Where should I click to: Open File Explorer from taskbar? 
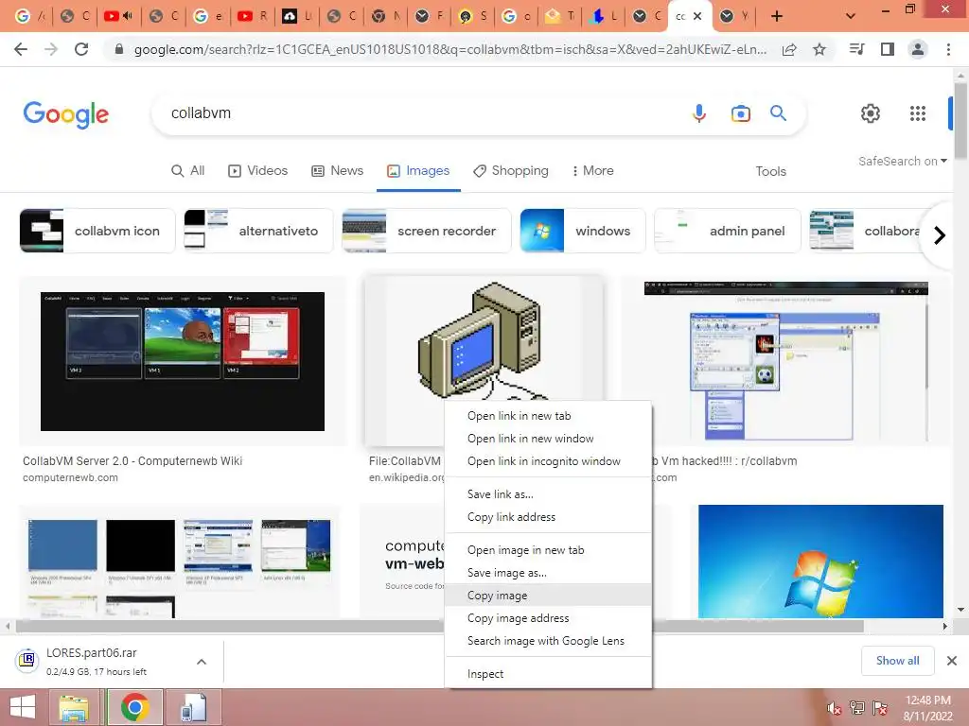(74, 707)
